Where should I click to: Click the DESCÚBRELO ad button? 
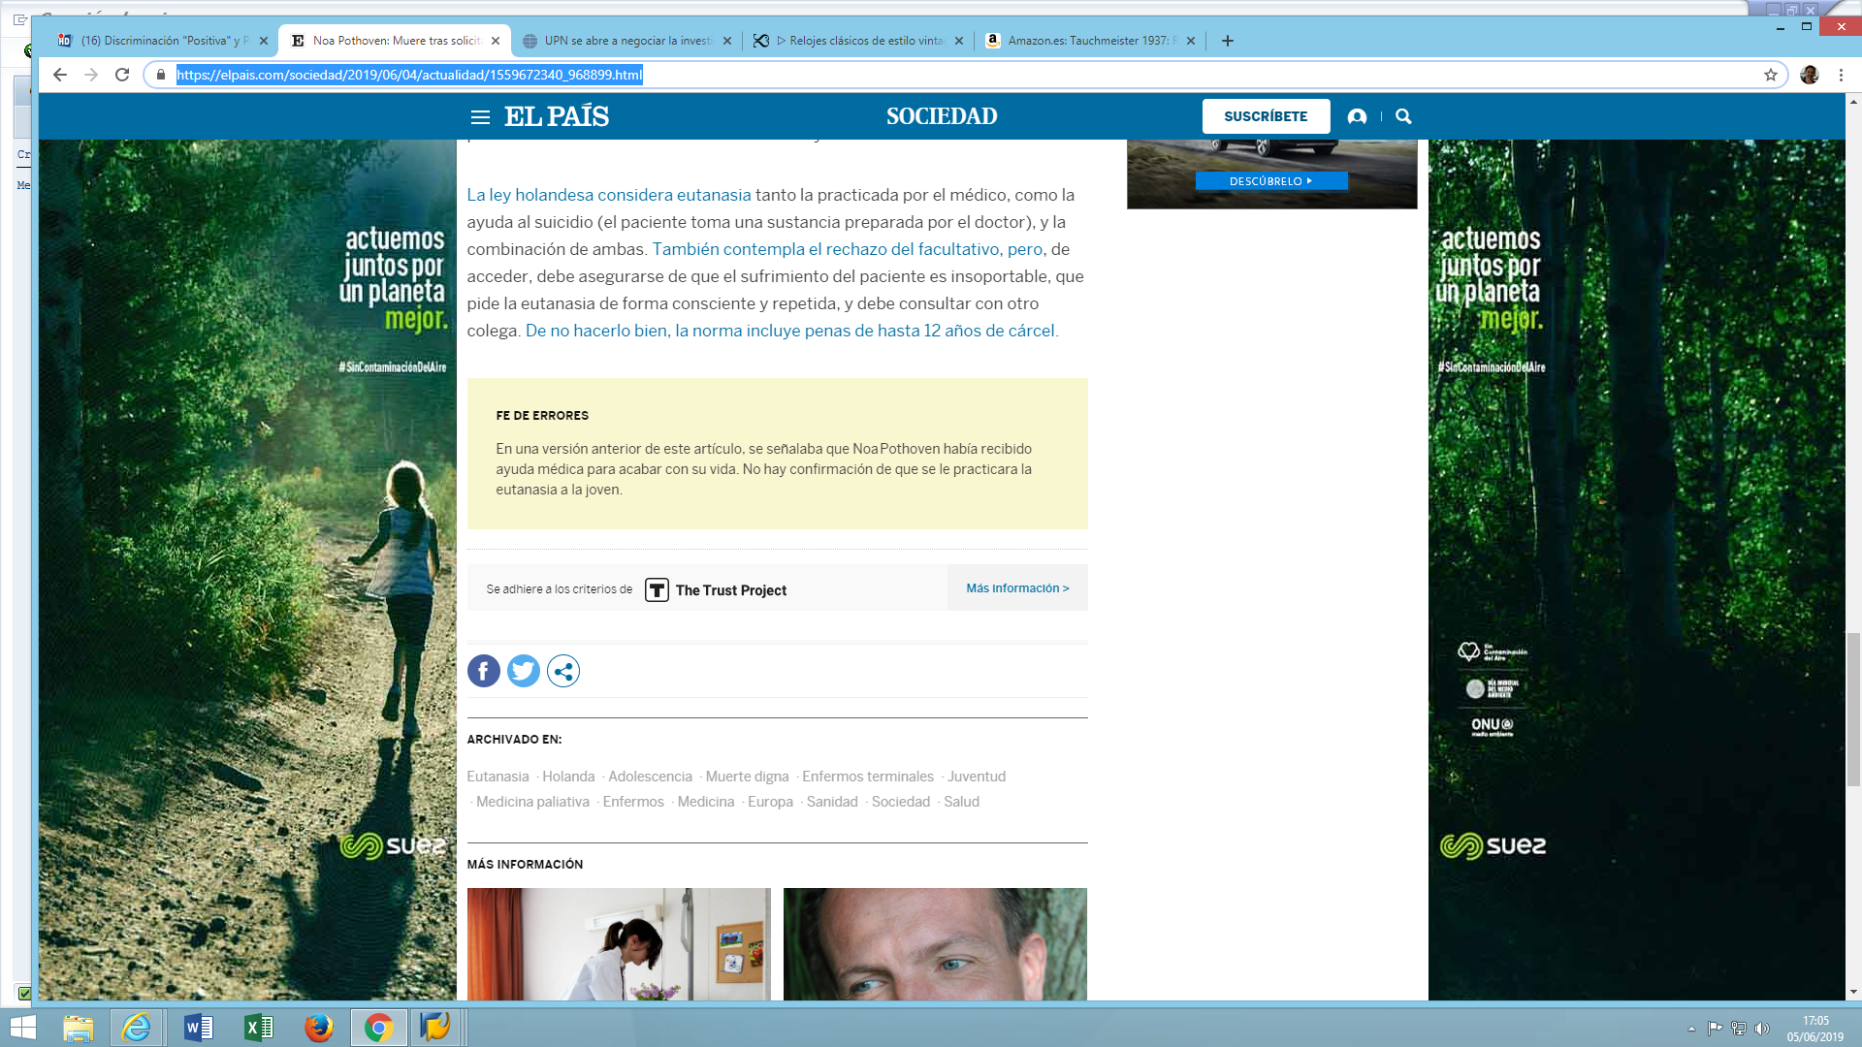[x=1270, y=181]
